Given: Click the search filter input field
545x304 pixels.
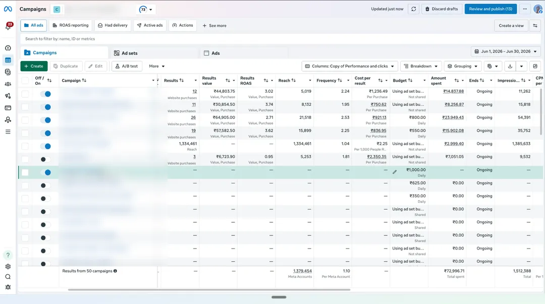Looking at the screenshot, I should point(281,39).
